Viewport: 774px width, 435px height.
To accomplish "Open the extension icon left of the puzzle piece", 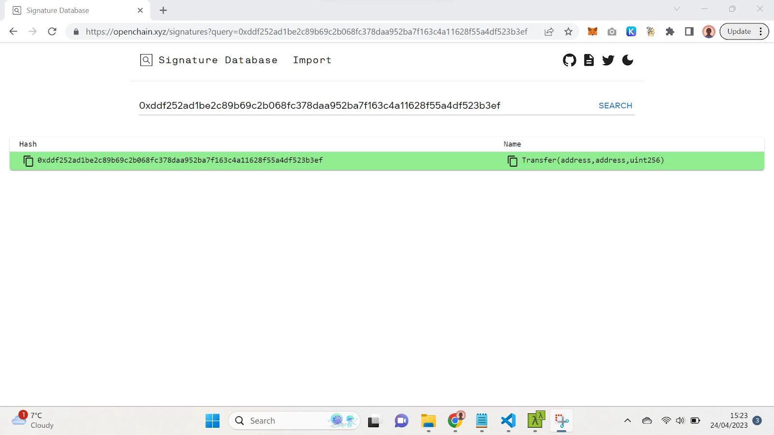I will coord(651,31).
